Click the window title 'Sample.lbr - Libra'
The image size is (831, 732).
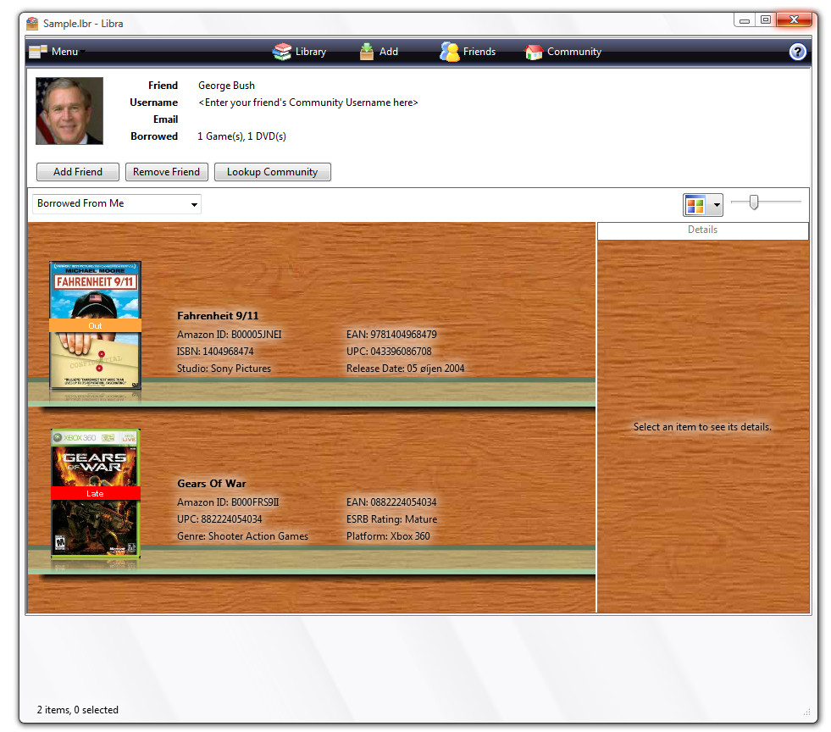(x=83, y=24)
